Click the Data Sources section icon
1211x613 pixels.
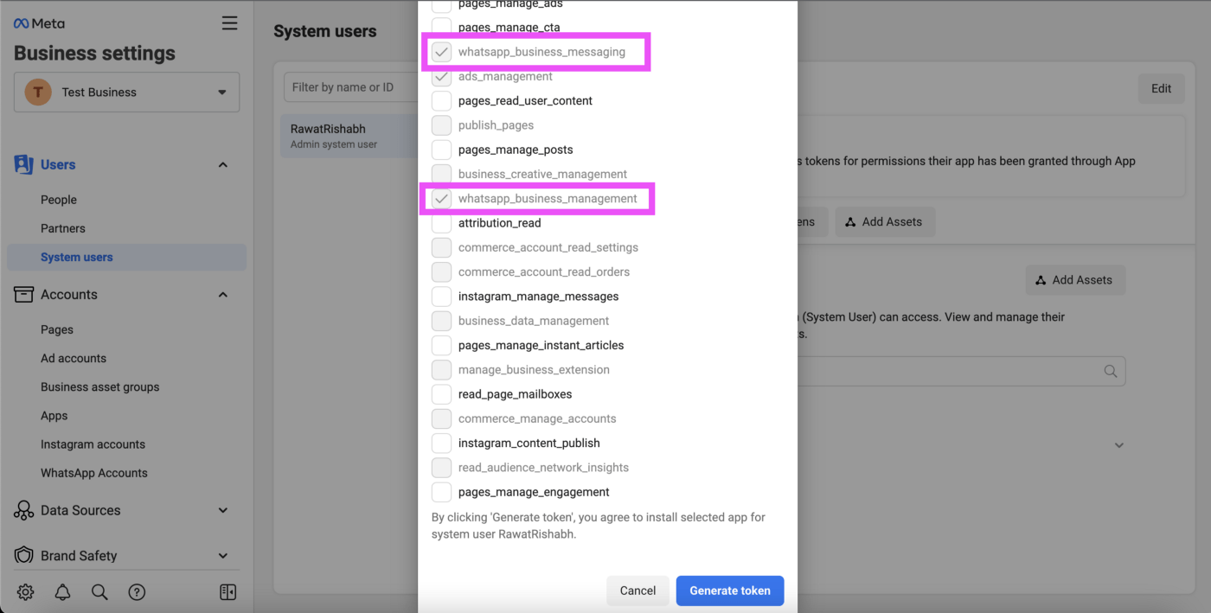[23, 511]
